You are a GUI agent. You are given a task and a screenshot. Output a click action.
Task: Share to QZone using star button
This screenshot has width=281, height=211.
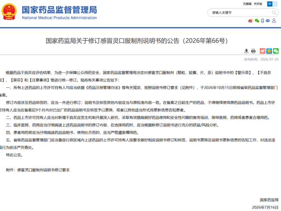(x=269, y=51)
